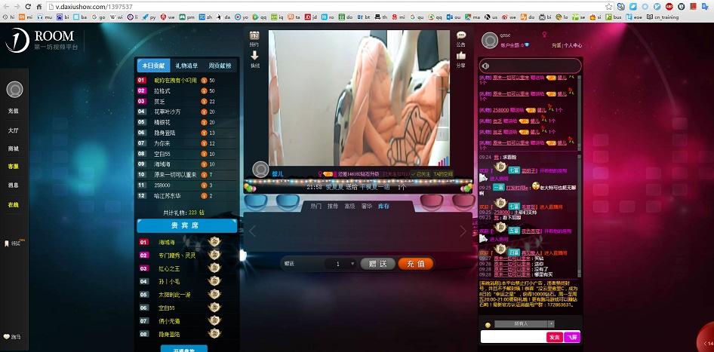Select the 推荐 gift category tab

point(333,206)
